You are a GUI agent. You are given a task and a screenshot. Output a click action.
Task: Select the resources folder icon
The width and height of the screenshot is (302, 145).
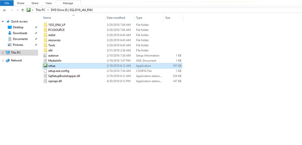(x=45, y=40)
